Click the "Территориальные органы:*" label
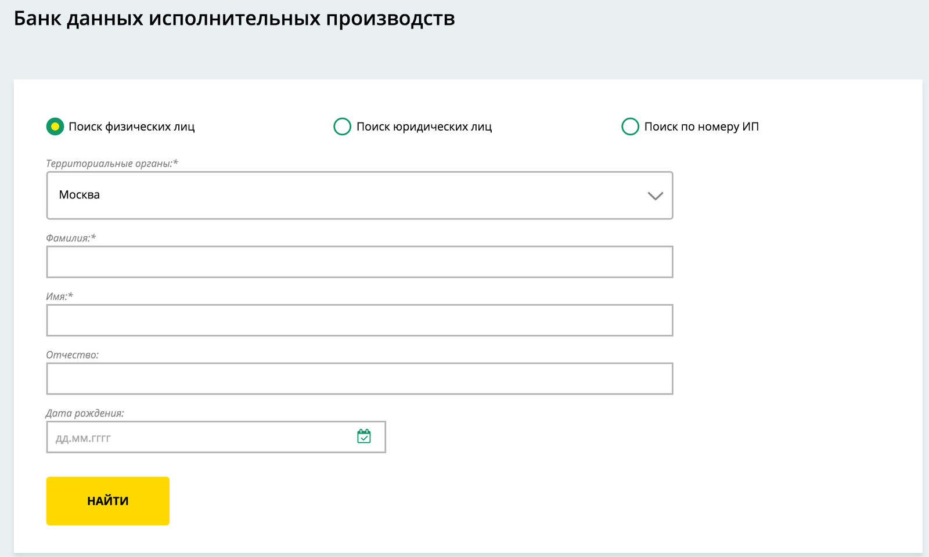The image size is (929, 557). tap(112, 164)
